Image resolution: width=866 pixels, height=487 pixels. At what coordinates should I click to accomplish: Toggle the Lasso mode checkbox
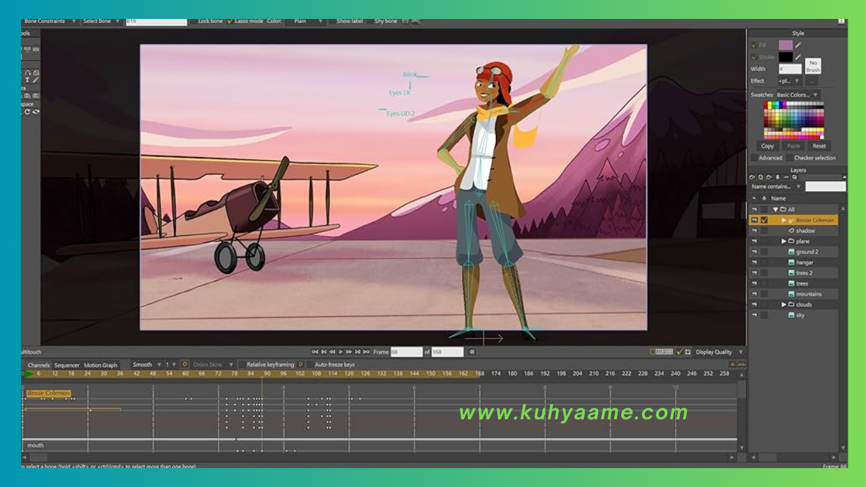[x=230, y=21]
